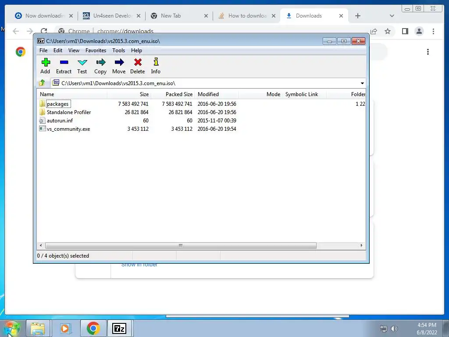Click the Extract toolbar icon
This screenshot has width=449, height=337.
click(x=64, y=62)
